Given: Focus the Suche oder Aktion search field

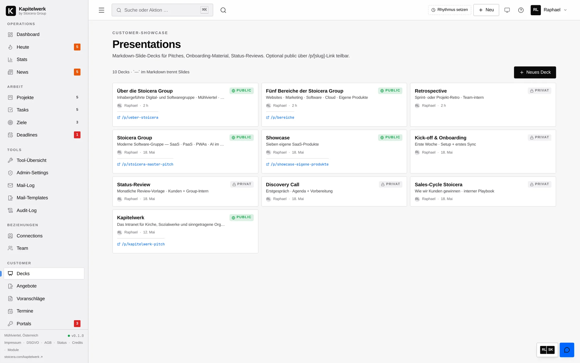Looking at the screenshot, I should pyautogui.click(x=162, y=10).
